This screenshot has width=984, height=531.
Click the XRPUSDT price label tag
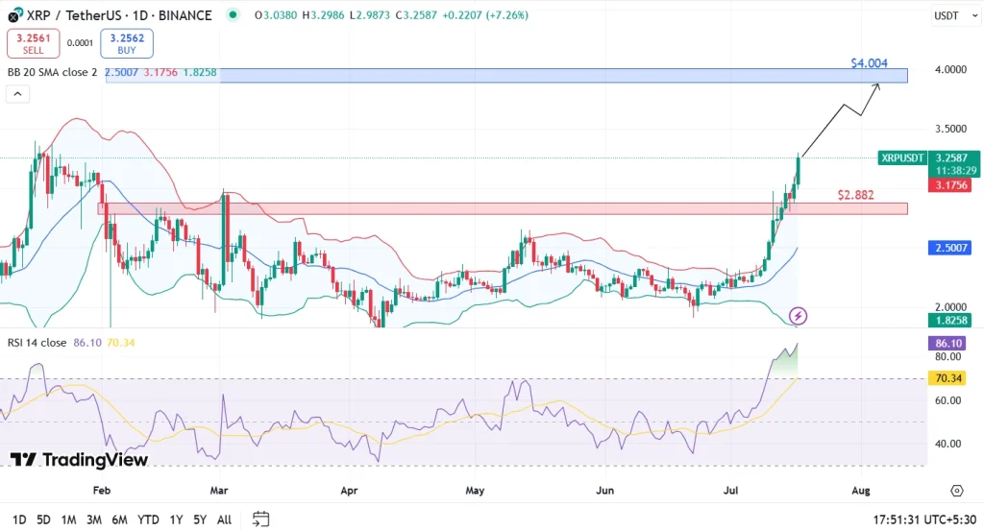(x=902, y=158)
